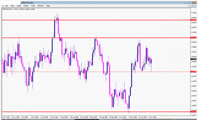
Task: Maximize the main application window from the title bar
Action: tap(190, 3)
